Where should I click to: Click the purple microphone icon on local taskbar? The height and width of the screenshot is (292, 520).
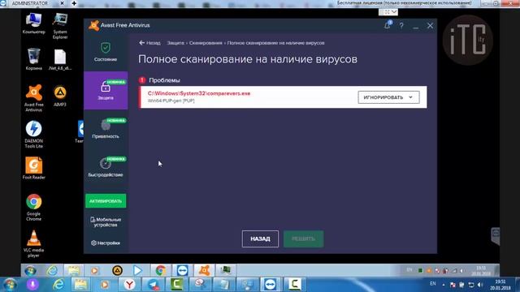click(x=32, y=285)
